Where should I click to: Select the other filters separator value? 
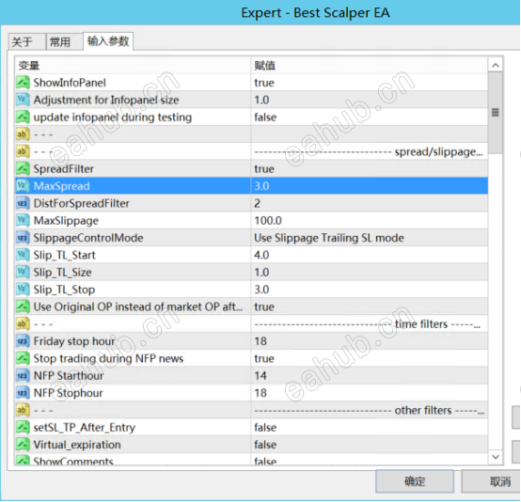click(370, 410)
